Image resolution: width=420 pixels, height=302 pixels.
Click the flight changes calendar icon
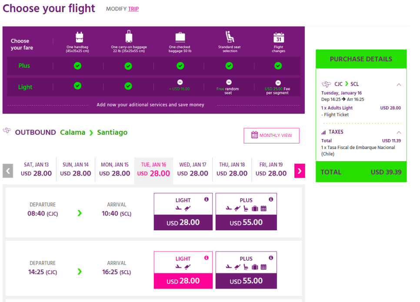pyautogui.click(x=279, y=37)
